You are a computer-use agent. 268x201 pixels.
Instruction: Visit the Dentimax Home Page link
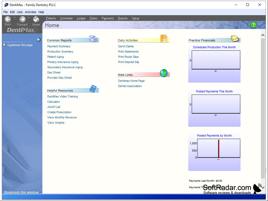pyautogui.click(x=131, y=81)
